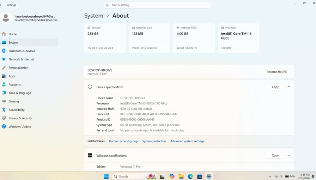Click the notification bell in tray
Viewport: 316px width, 180px height.
[x=313, y=177]
